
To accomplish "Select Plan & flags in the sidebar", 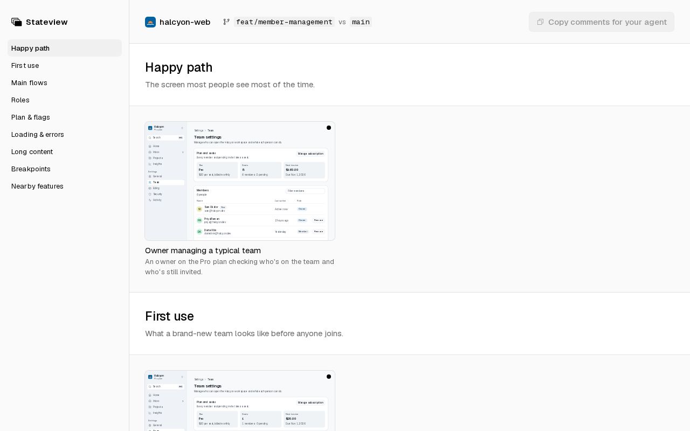I will [x=65, y=117].
